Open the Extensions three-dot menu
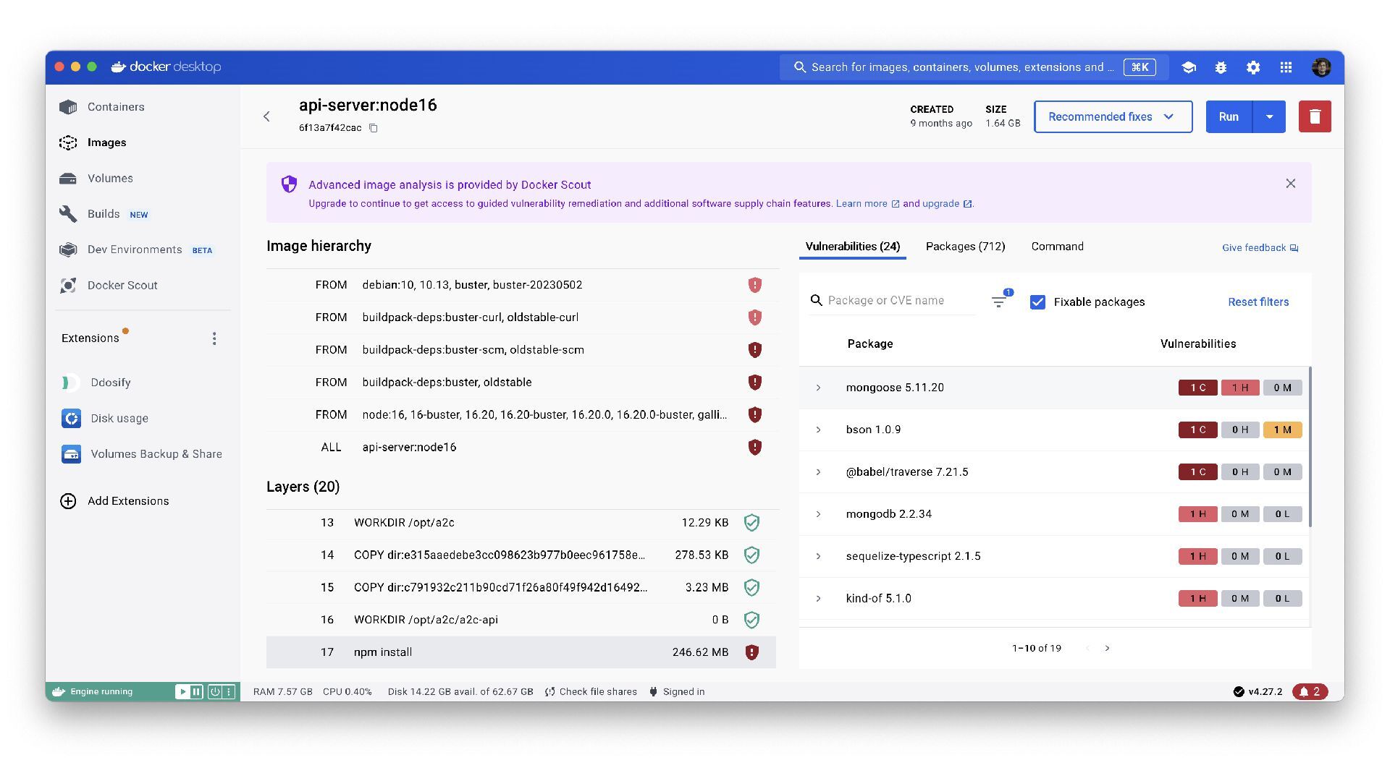This screenshot has height=781, width=1390. coord(214,338)
